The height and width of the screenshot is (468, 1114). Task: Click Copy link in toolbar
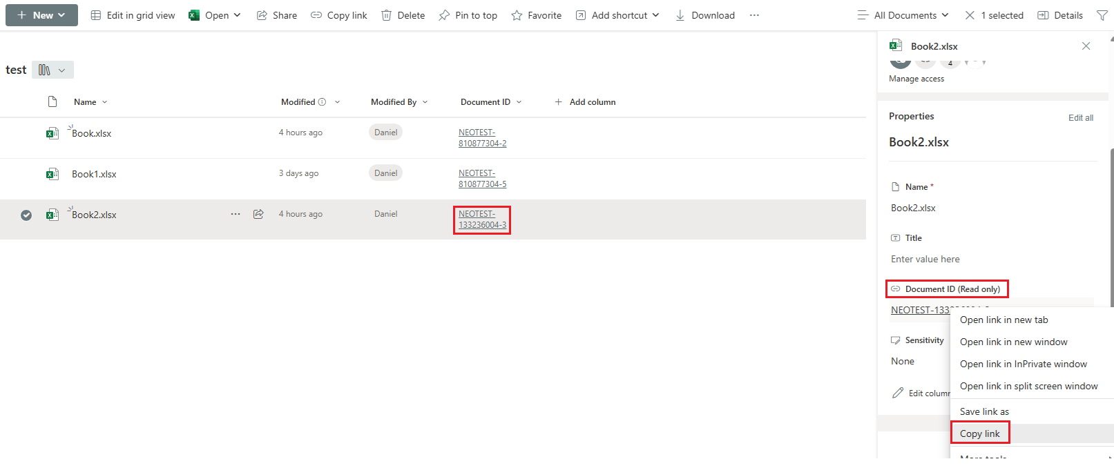point(339,15)
